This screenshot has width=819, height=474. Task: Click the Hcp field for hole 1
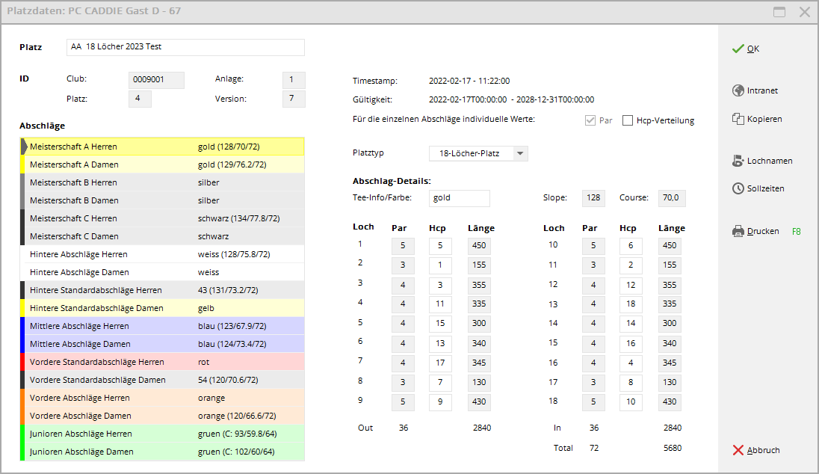point(440,246)
